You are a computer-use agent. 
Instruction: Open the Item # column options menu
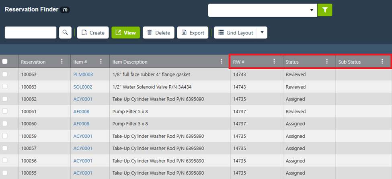[101, 62]
